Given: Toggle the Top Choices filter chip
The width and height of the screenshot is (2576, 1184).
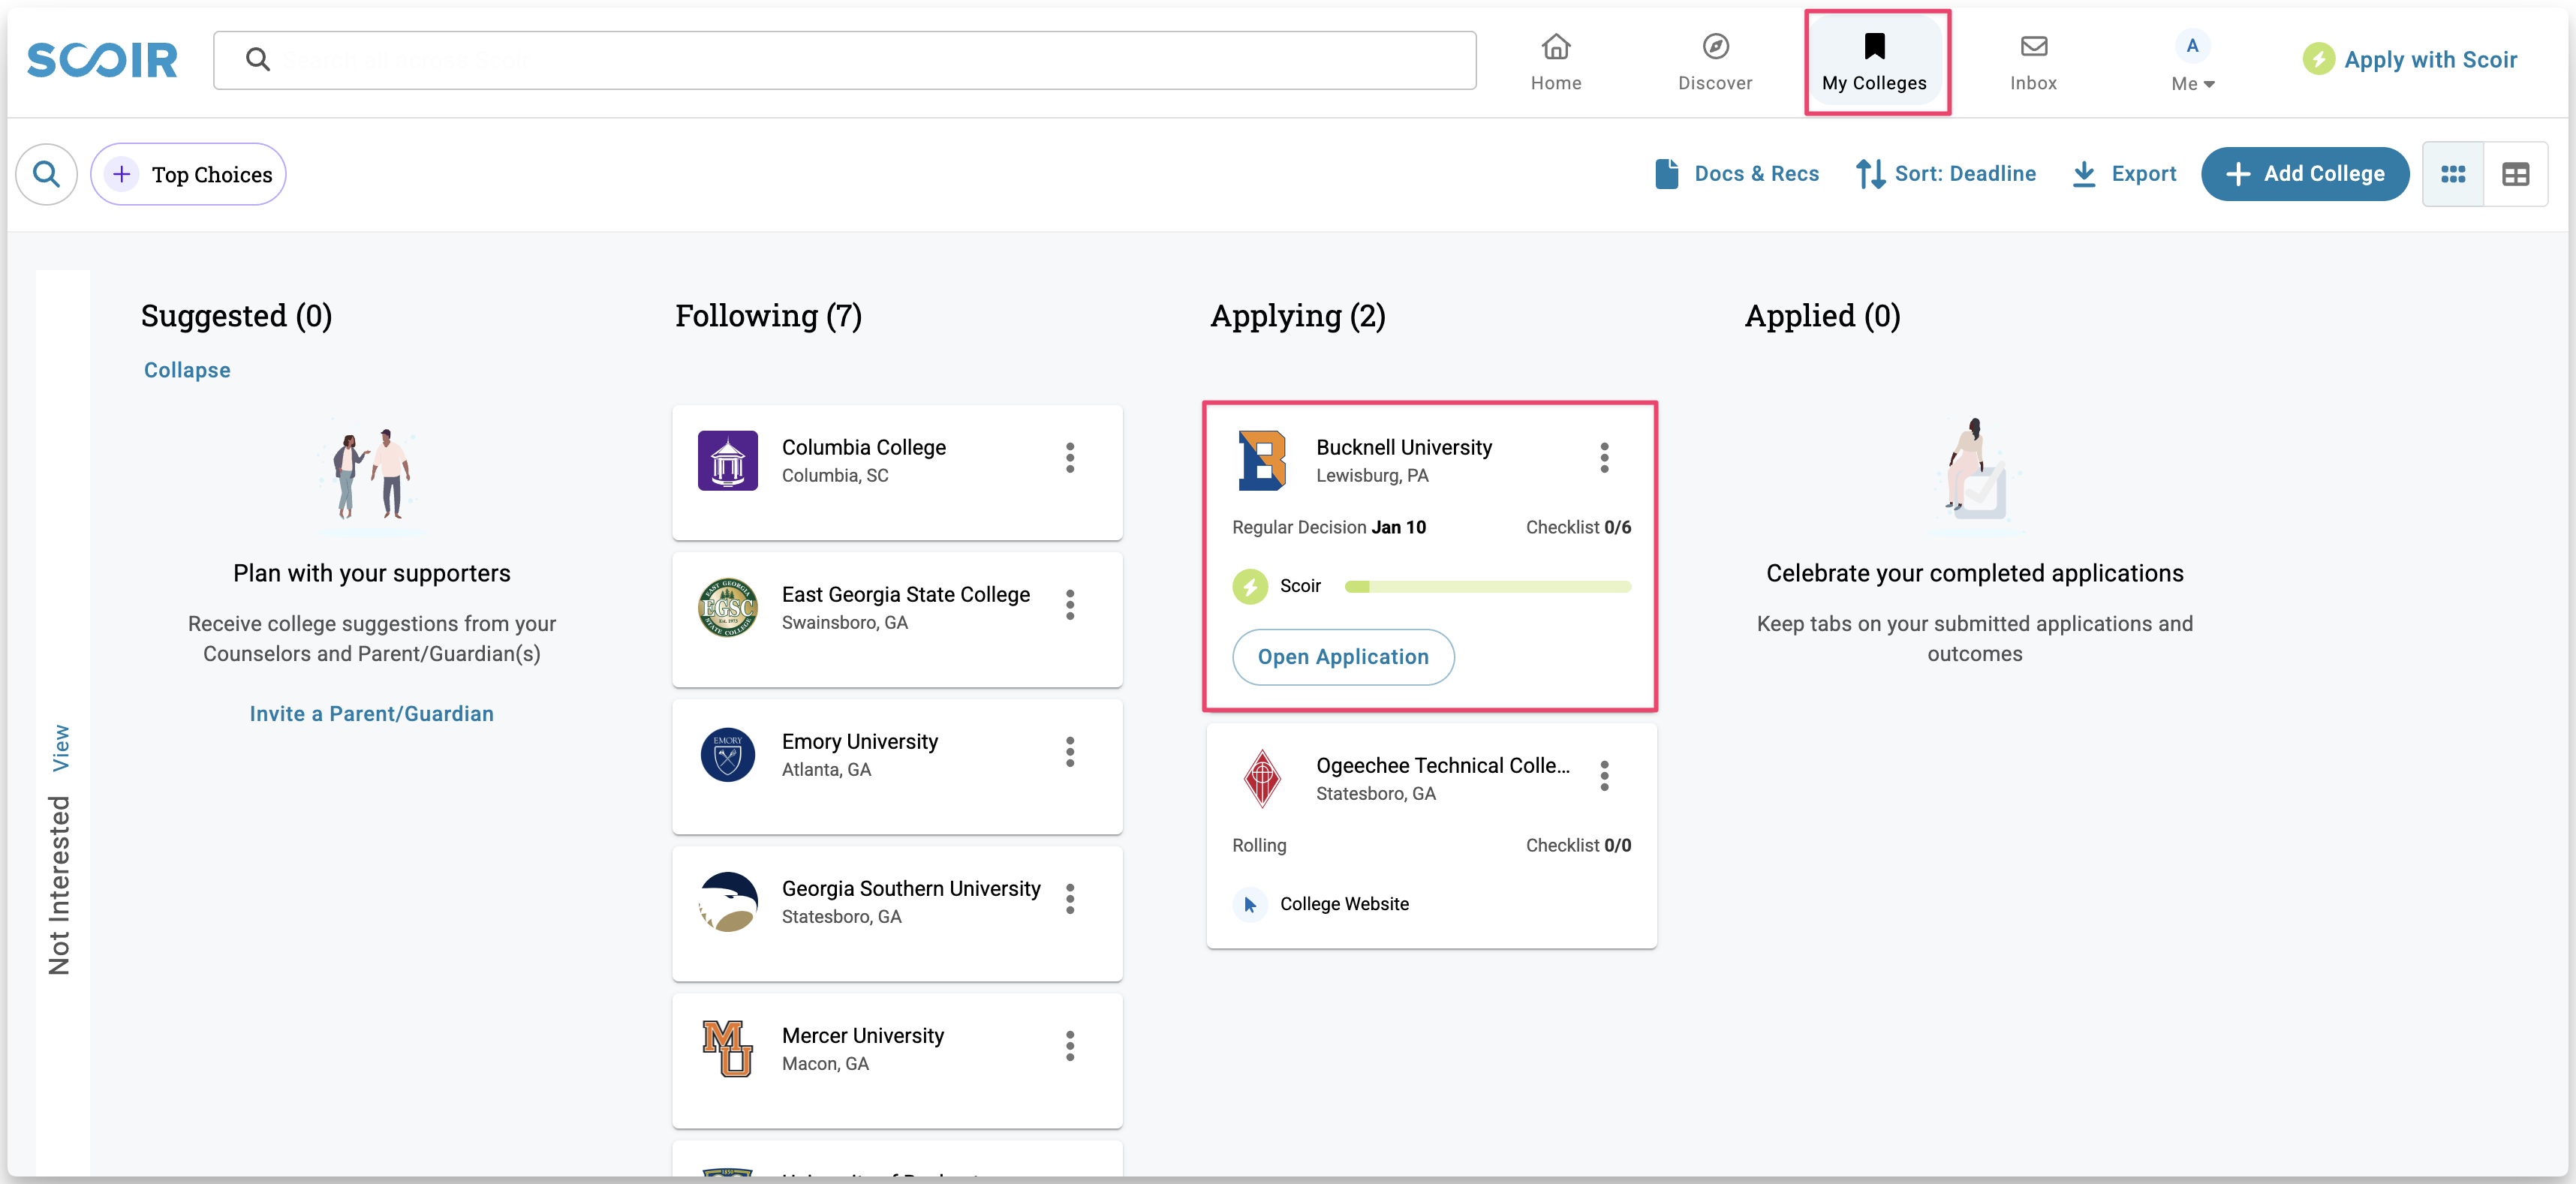Looking at the screenshot, I should pos(189,174).
